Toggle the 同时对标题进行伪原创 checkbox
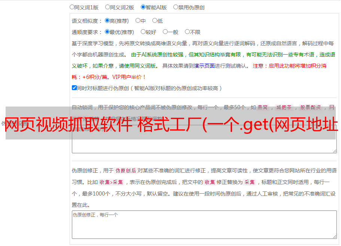This screenshot has width=341, height=246. coord(74,88)
